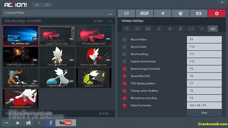Click the help question mark icon
The height and width of the screenshot is (128, 228).
47,5
